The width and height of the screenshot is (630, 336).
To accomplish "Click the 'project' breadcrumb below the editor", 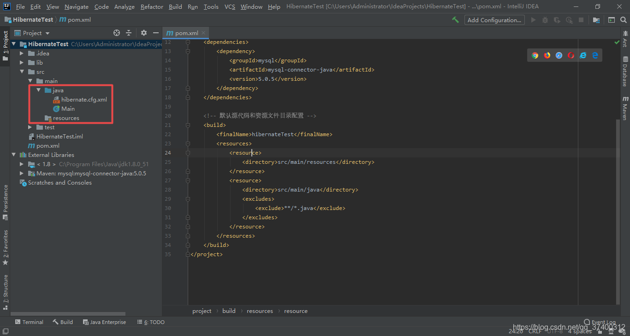I will point(202,311).
